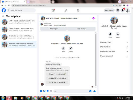Viewport: 133px width, 100px height.
Task: Click the back arrow beside Marketplace
Action: (x=3, y=16)
